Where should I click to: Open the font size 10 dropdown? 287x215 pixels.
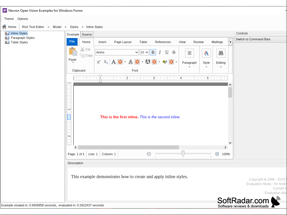(147, 52)
